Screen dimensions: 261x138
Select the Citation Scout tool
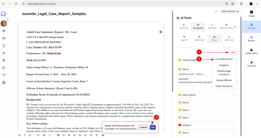[x=199, y=38]
